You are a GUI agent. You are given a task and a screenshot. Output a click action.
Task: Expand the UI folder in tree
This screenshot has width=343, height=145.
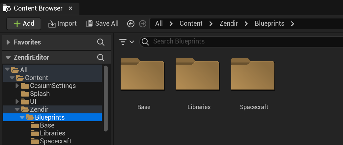pyautogui.click(x=17, y=101)
